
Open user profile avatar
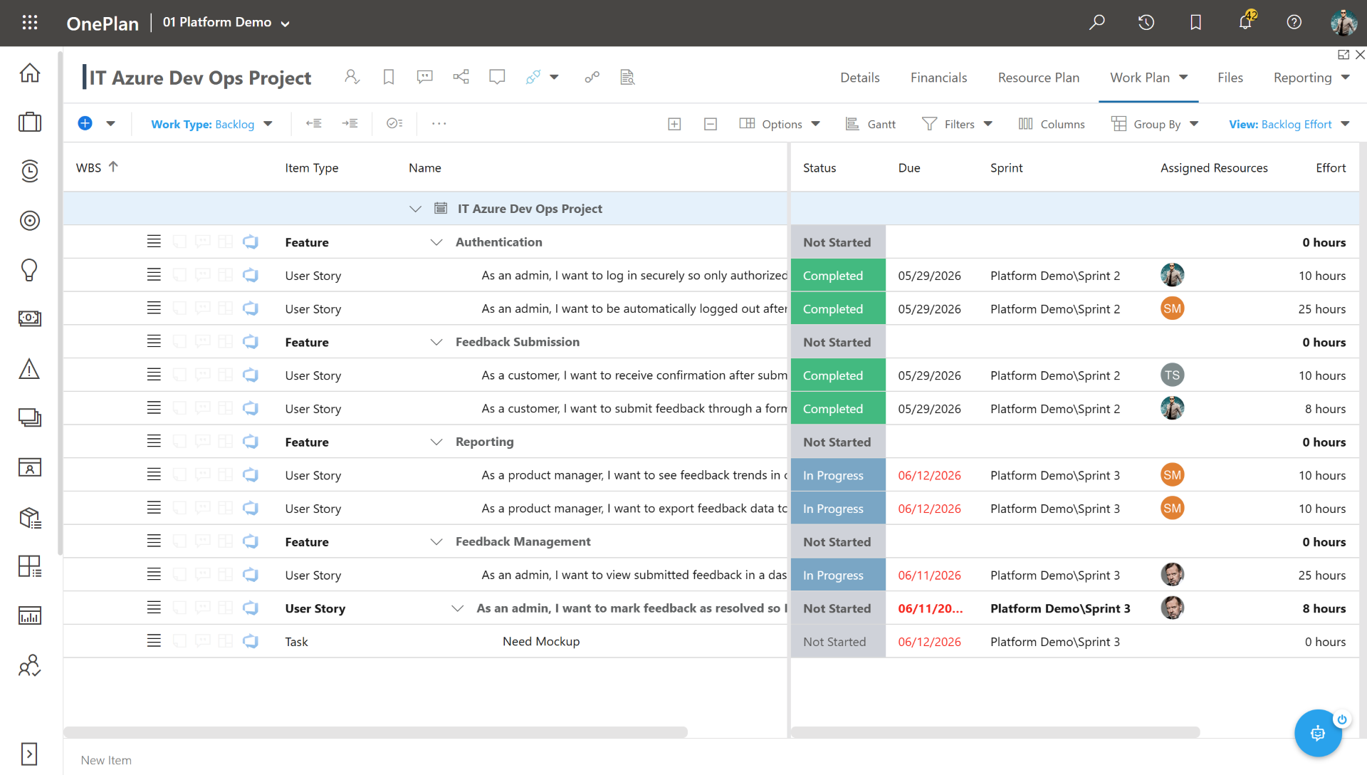pos(1344,23)
